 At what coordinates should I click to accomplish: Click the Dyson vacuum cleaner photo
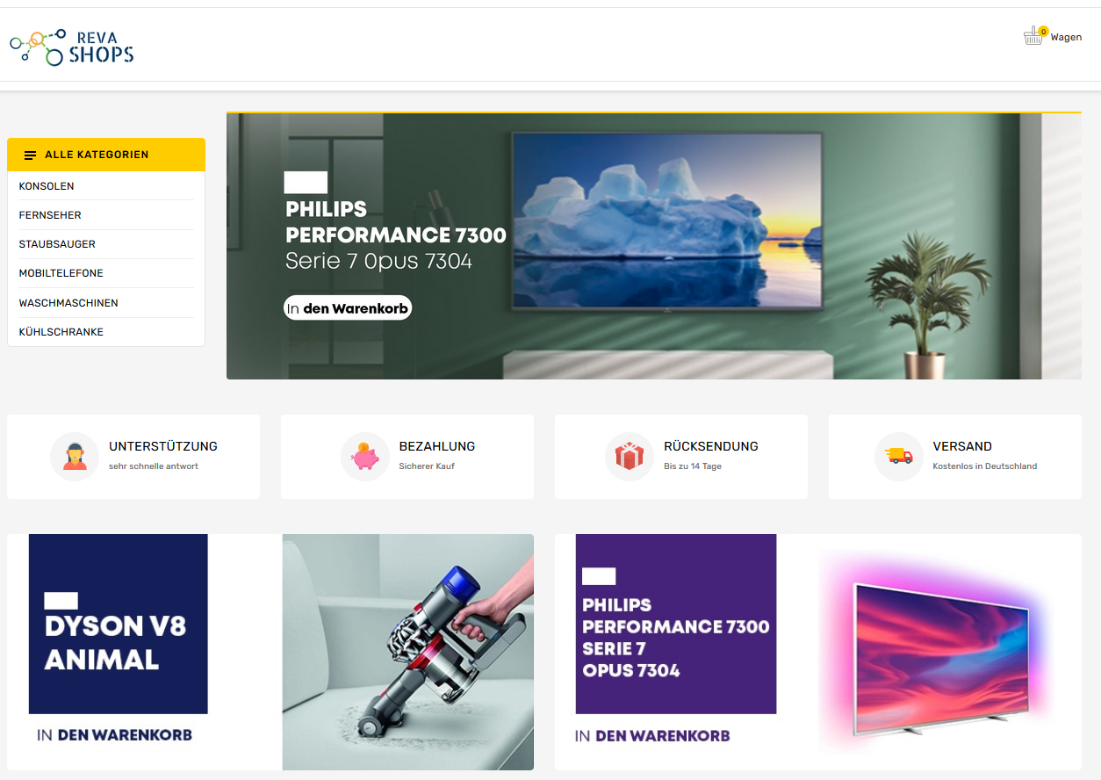tap(408, 652)
